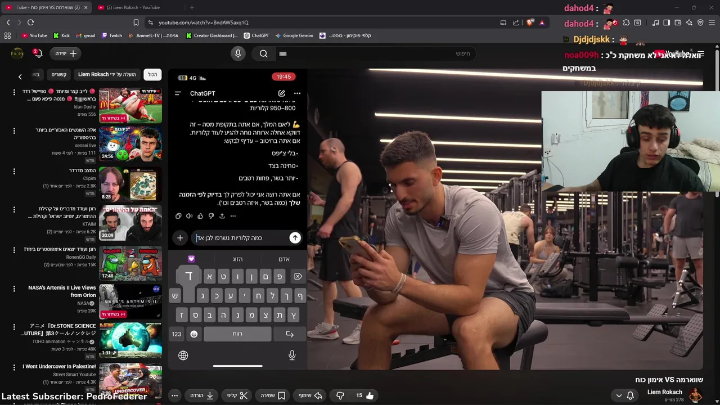Open gmail bookmark

coord(85,35)
